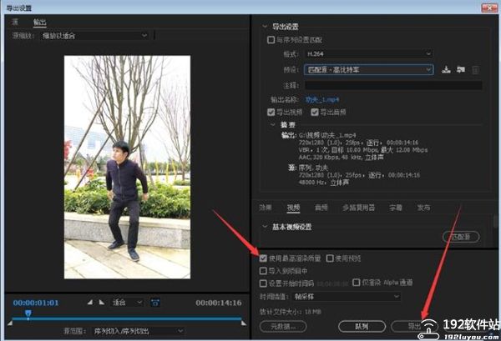Collapse the 基本视频设置 section
The width and height of the screenshot is (501, 341).
(266, 226)
